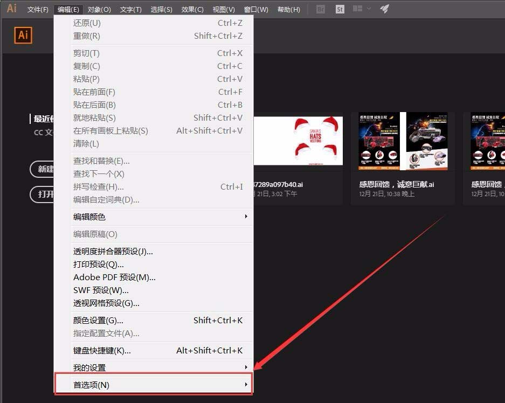Select the CC 文件 tab

click(x=44, y=132)
